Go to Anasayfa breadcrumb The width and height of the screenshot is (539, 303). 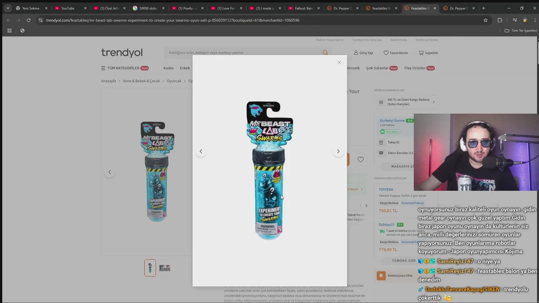[x=108, y=81]
